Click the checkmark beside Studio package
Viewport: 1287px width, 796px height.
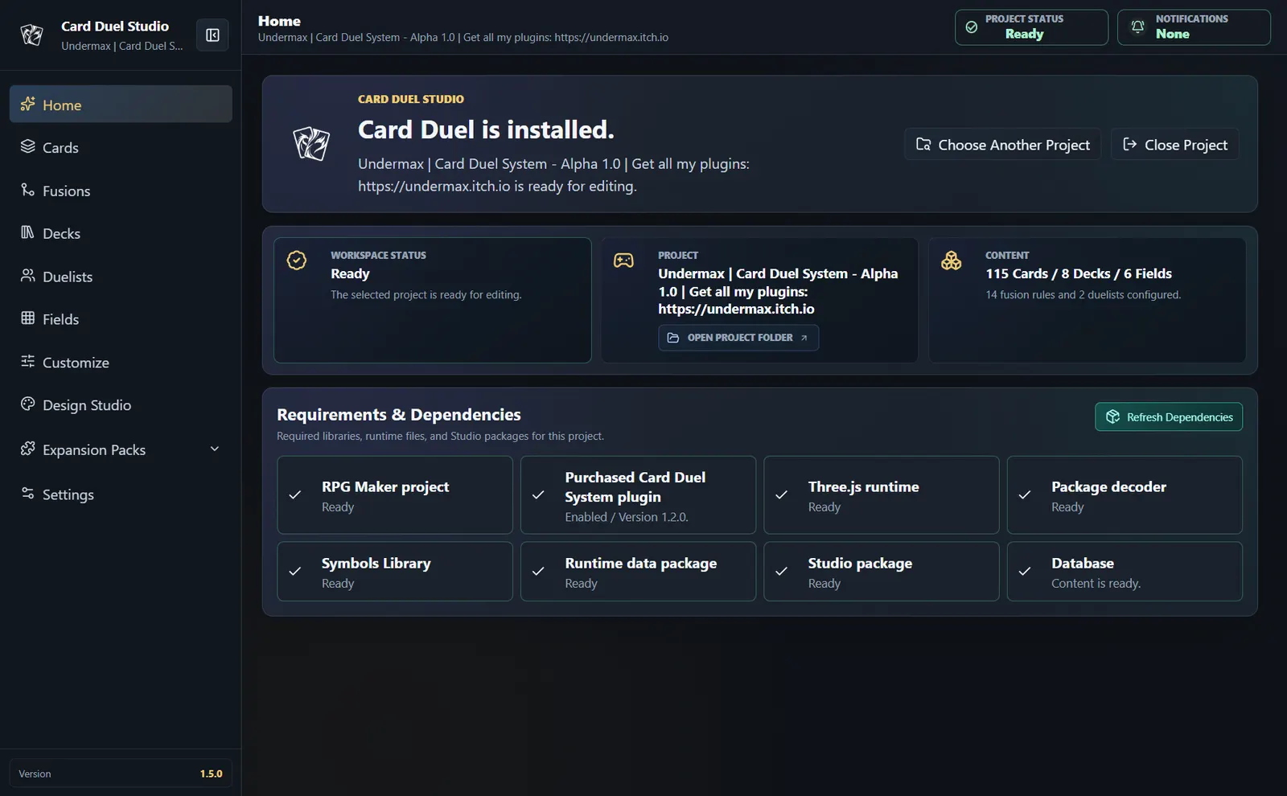click(x=781, y=572)
